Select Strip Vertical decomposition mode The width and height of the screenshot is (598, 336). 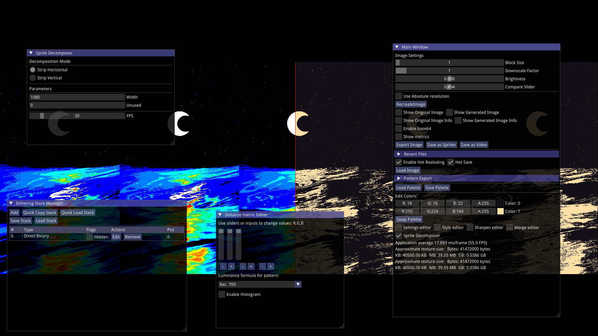[x=33, y=78]
